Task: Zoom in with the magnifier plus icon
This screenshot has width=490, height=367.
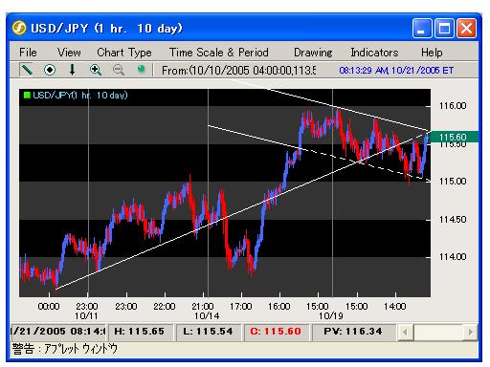Action: (x=96, y=70)
